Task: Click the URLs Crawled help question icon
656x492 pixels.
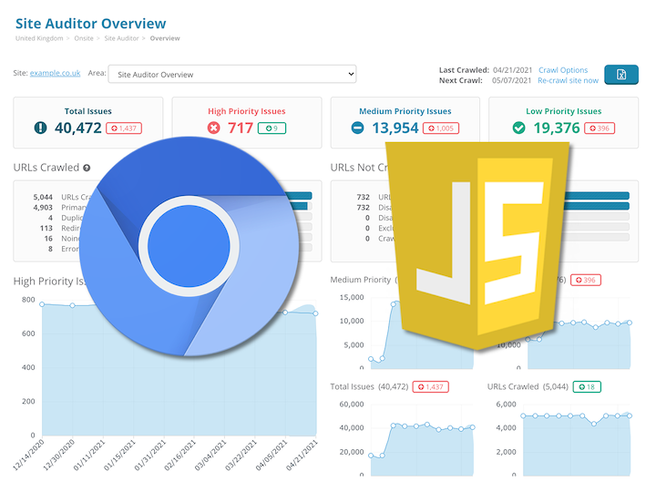Action: point(87,168)
